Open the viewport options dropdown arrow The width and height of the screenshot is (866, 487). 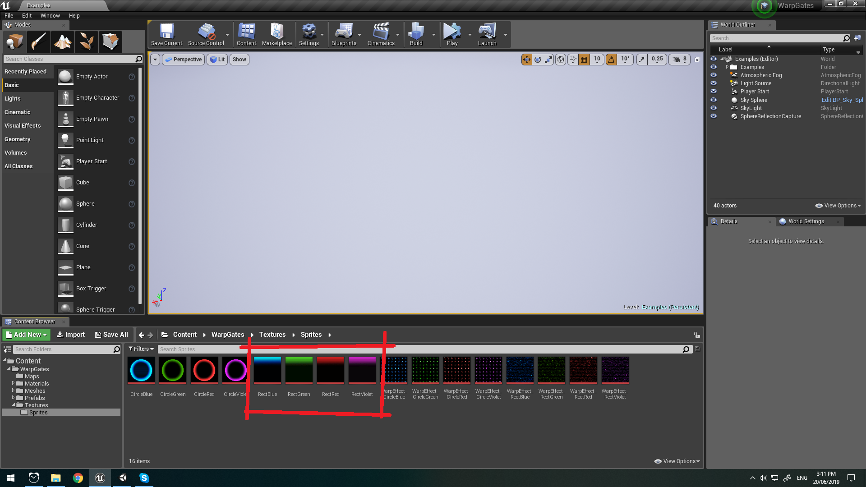155,60
